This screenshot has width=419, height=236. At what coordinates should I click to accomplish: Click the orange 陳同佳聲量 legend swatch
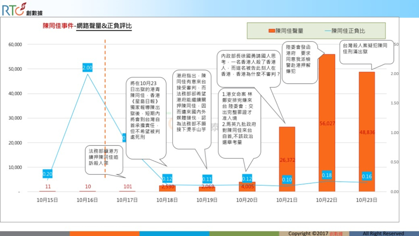[271, 31]
